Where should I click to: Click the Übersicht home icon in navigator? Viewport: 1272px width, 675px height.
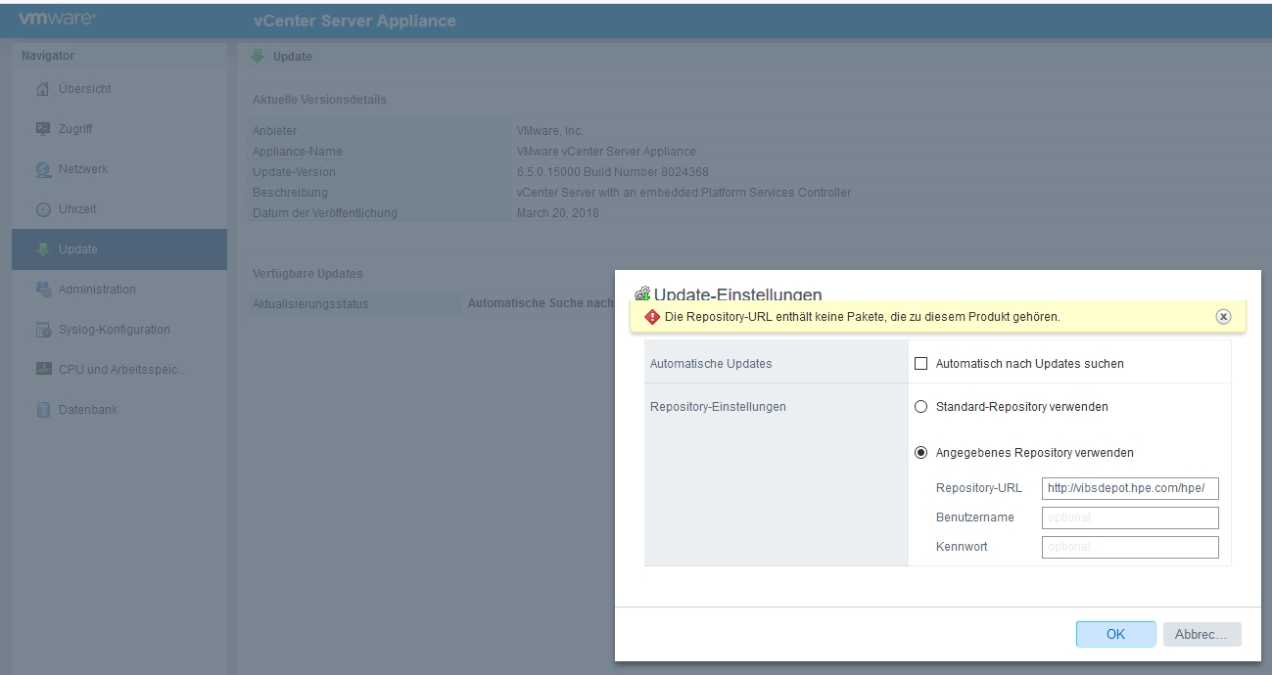click(42, 89)
